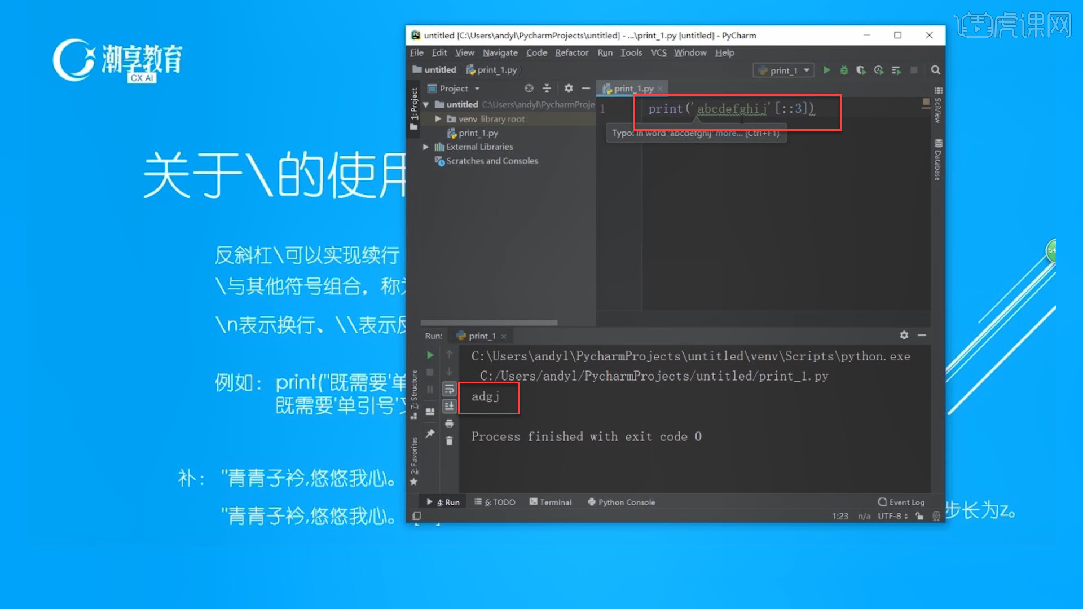Open SciView side panel

pos(938,105)
